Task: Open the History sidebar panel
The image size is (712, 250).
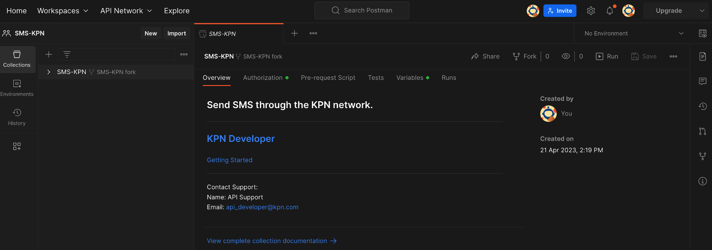Action: (17, 117)
